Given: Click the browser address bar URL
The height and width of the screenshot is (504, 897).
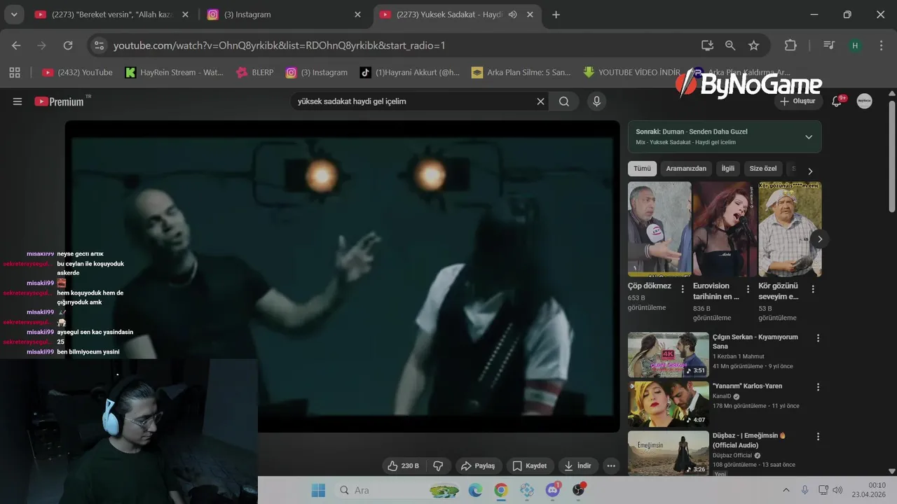Looking at the screenshot, I should coord(280,45).
